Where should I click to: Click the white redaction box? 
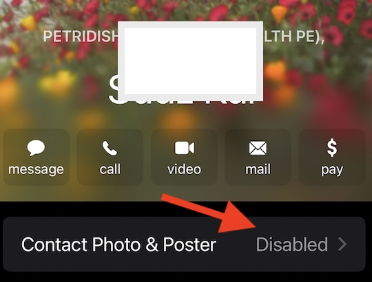click(190, 61)
